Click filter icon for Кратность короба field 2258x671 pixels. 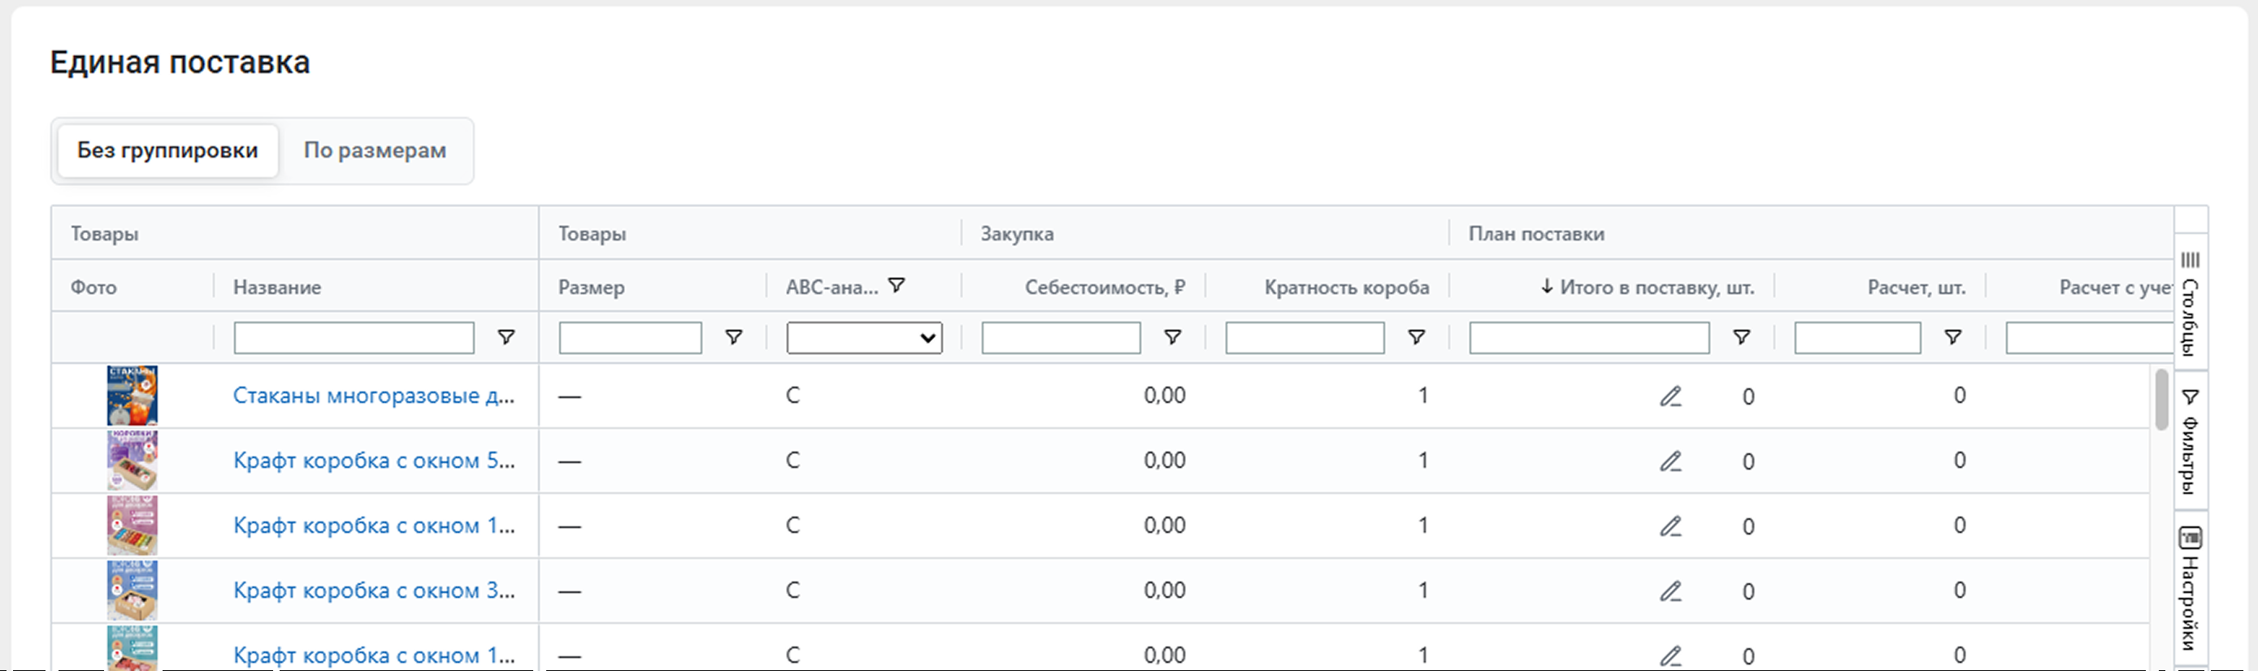tap(1416, 337)
